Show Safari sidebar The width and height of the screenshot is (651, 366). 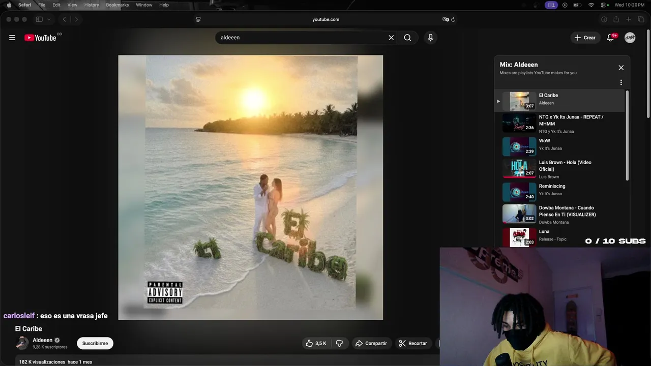click(x=39, y=19)
